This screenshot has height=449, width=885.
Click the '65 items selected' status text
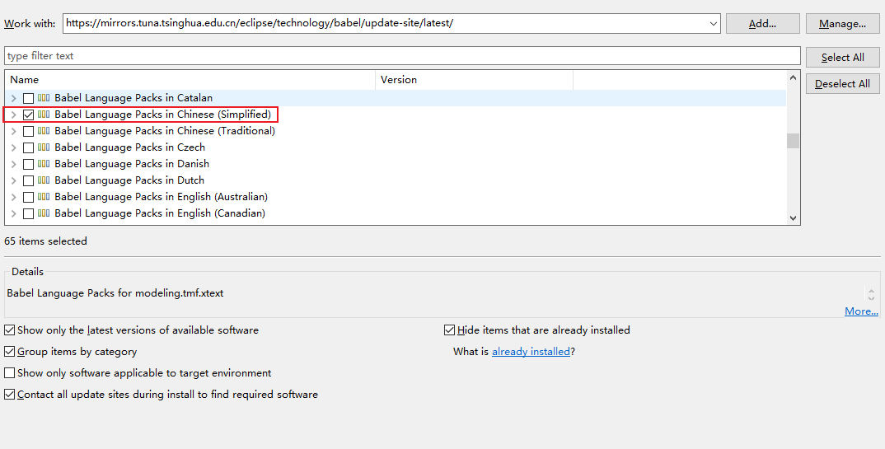click(45, 241)
